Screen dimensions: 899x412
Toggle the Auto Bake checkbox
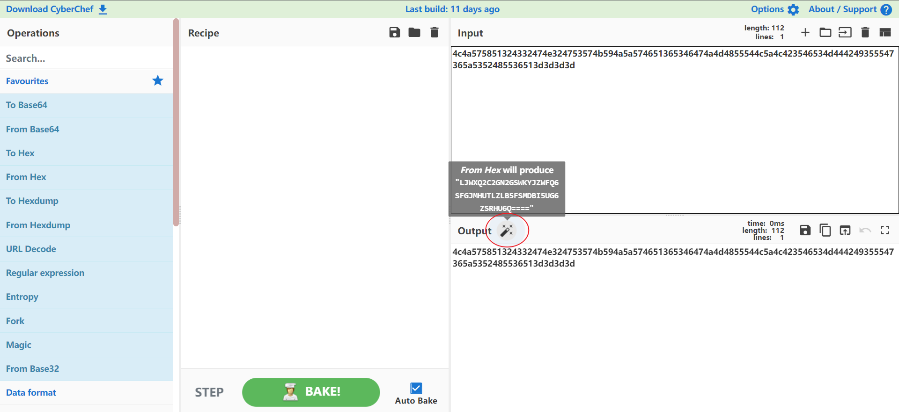(416, 388)
